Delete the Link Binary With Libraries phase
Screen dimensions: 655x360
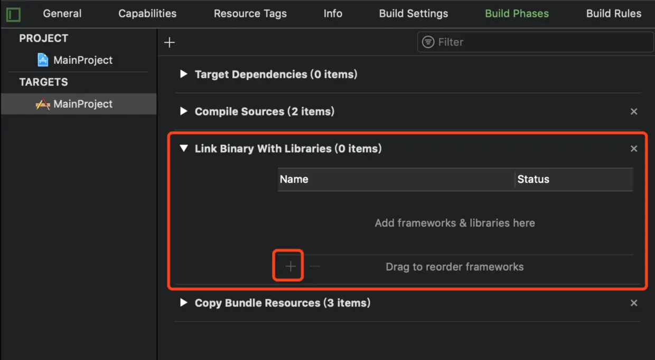click(634, 149)
